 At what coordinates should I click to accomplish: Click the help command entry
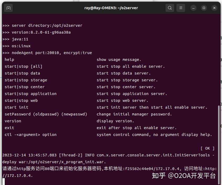click(9, 59)
